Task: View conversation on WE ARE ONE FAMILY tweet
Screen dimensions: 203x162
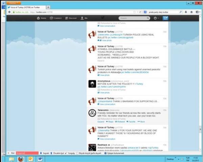Action: [x=107, y=139]
